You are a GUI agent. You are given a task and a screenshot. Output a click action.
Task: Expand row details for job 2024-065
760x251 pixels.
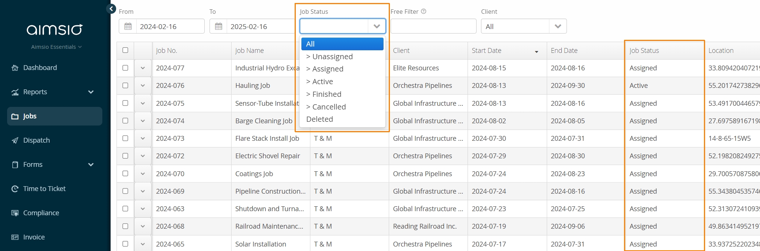pyautogui.click(x=143, y=244)
